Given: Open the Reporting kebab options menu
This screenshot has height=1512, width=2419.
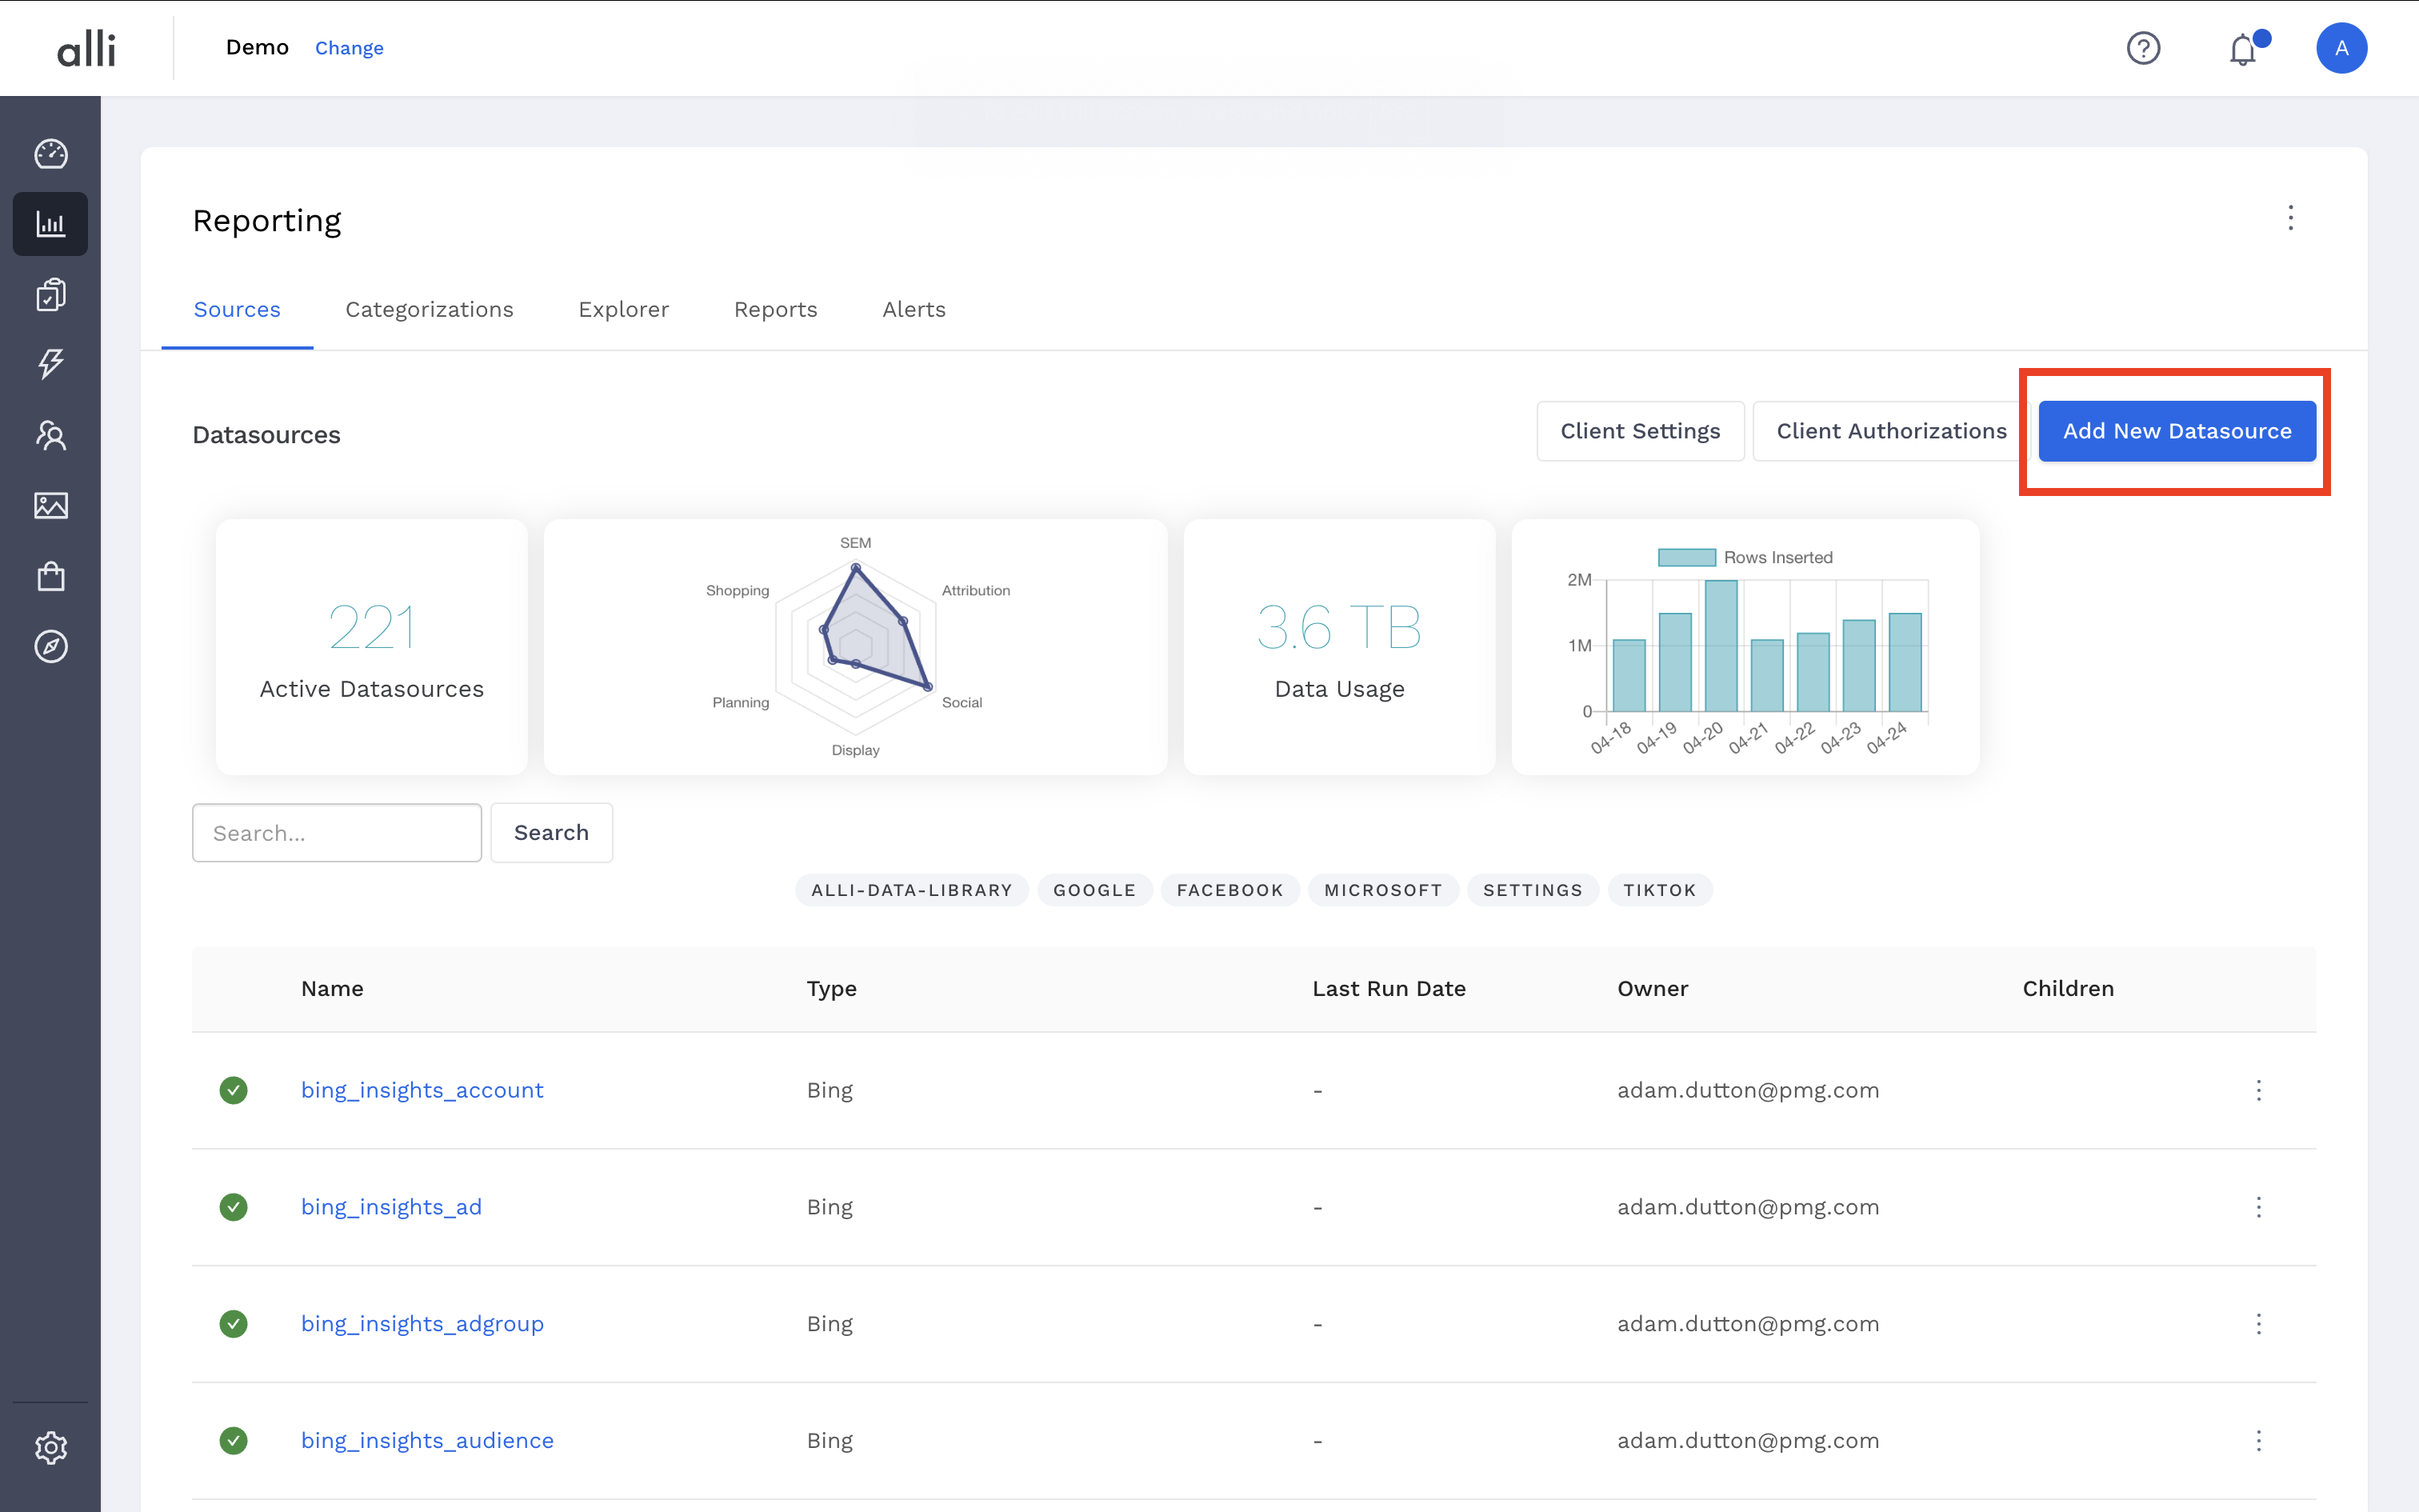Looking at the screenshot, I should point(2290,218).
